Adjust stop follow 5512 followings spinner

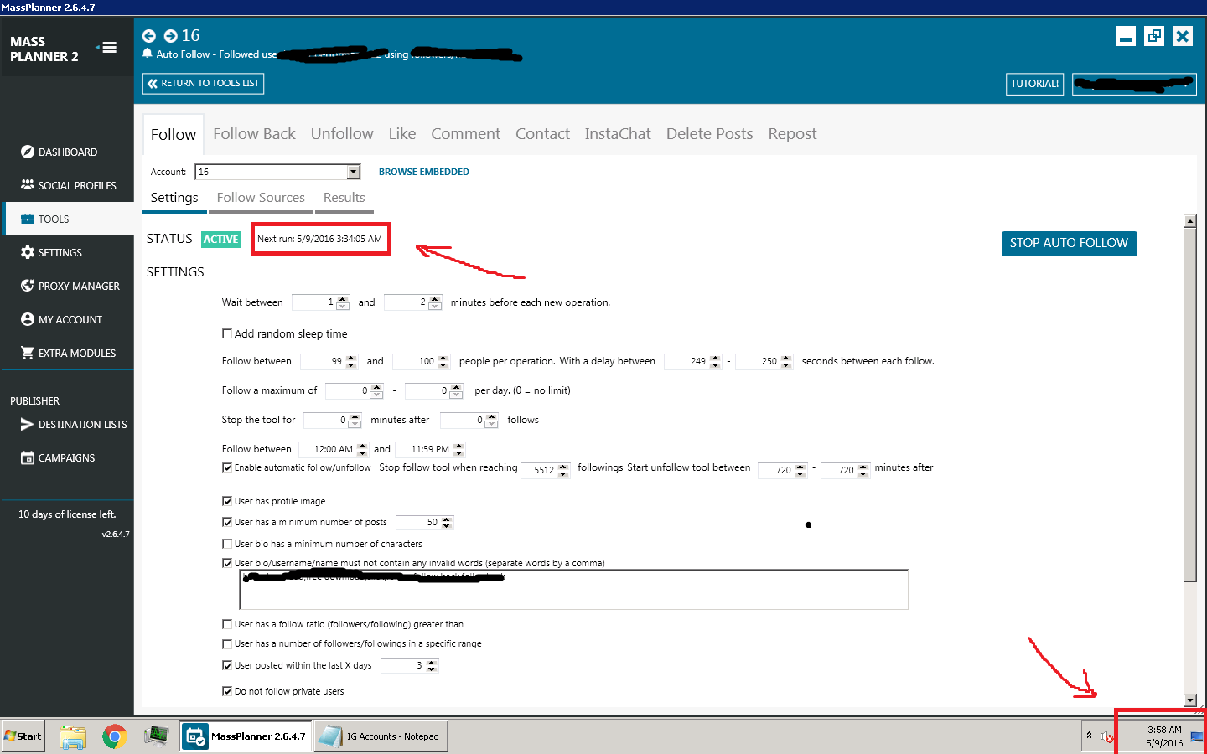[x=563, y=470]
